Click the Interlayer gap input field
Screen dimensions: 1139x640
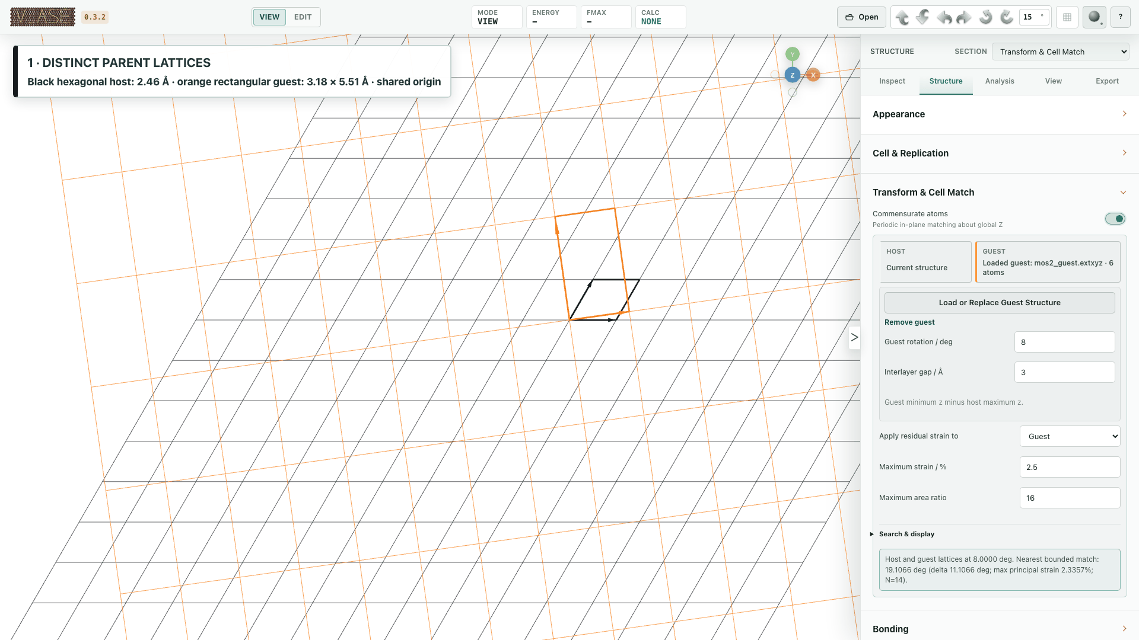pos(1065,372)
